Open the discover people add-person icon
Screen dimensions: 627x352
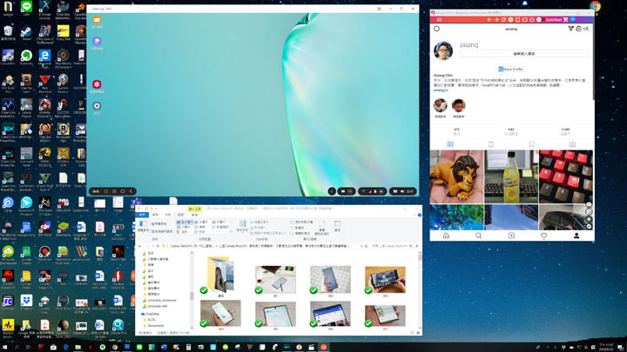[586, 29]
